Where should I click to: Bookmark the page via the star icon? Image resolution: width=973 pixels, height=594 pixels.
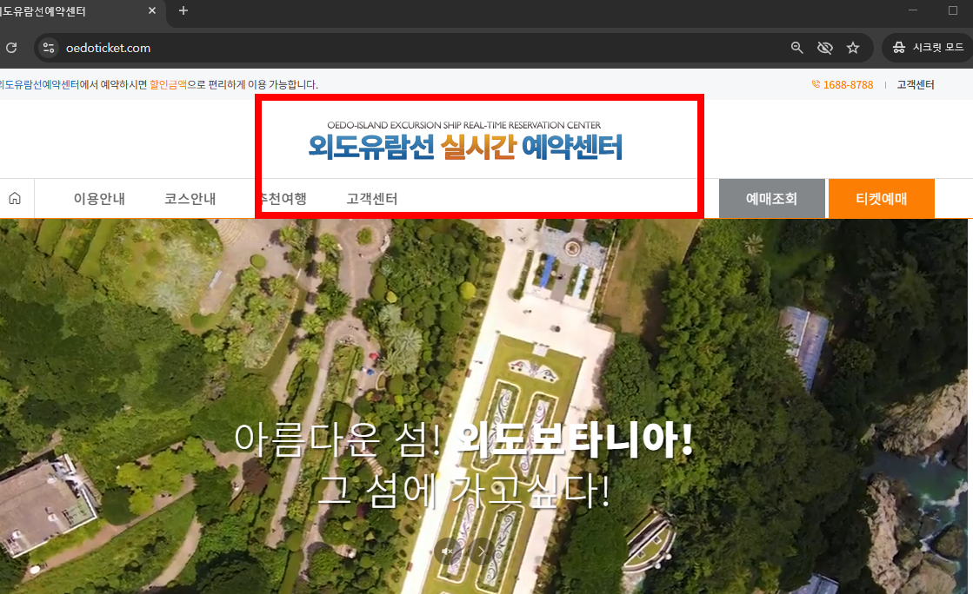(x=853, y=48)
